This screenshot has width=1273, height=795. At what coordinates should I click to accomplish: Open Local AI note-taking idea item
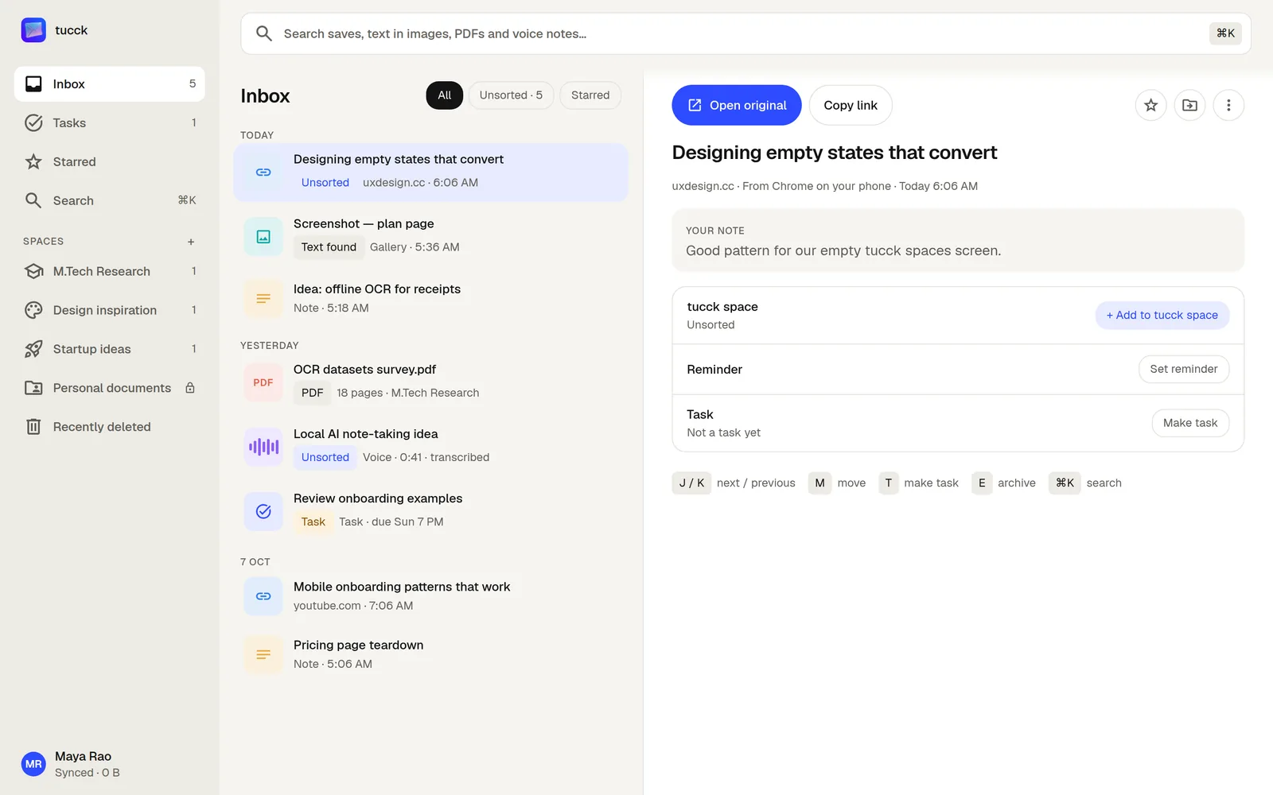click(x=430, y=447)
